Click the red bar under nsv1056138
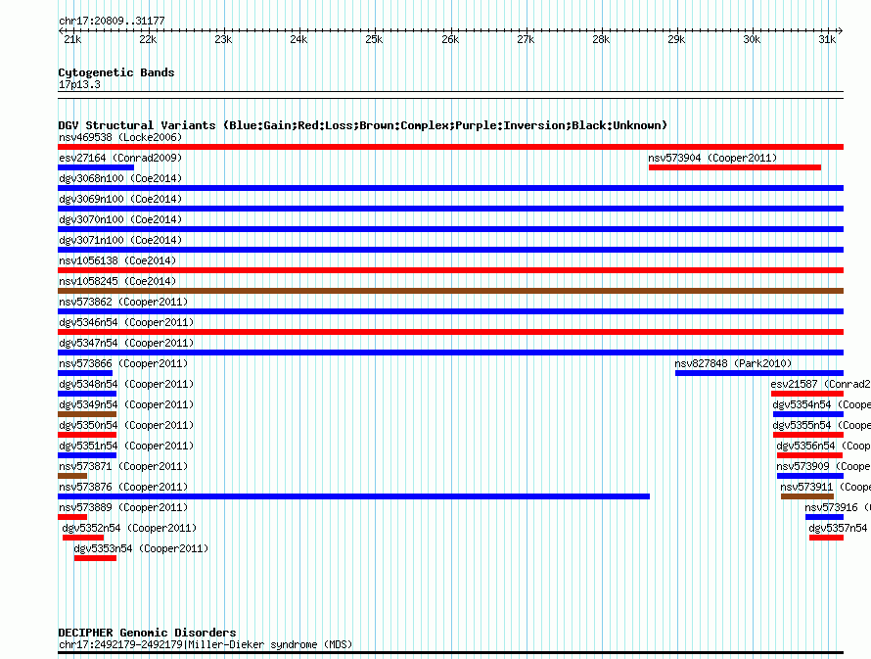Image resolution: width=871 pixels, height=659 pixels. 450,270
